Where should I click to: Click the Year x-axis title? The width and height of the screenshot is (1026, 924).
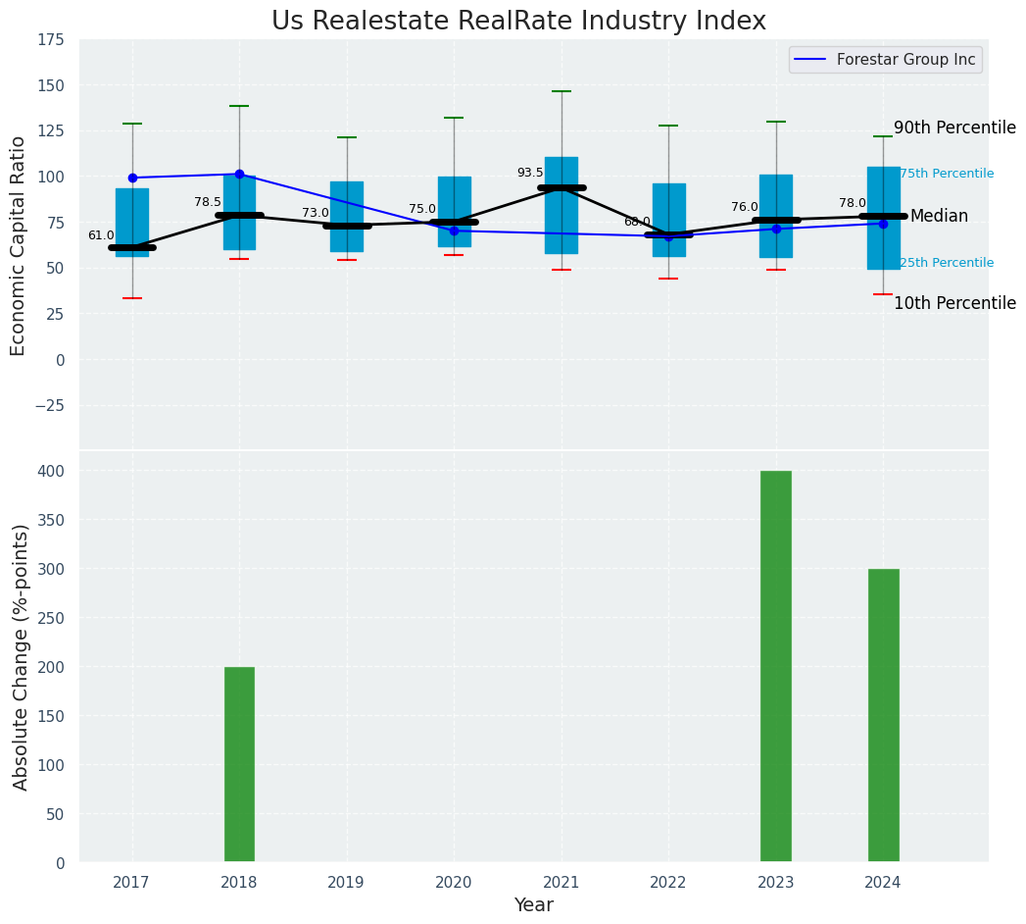(533, 905)
